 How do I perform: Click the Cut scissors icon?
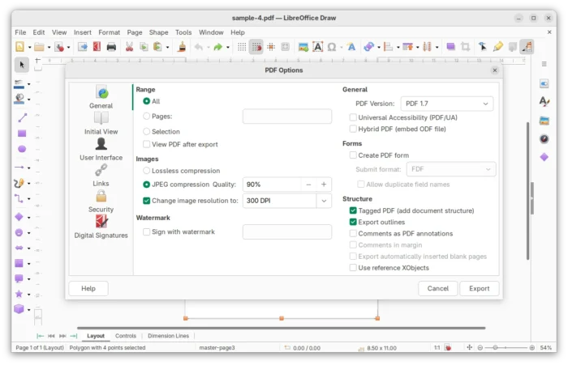click(x=129, y=47)
